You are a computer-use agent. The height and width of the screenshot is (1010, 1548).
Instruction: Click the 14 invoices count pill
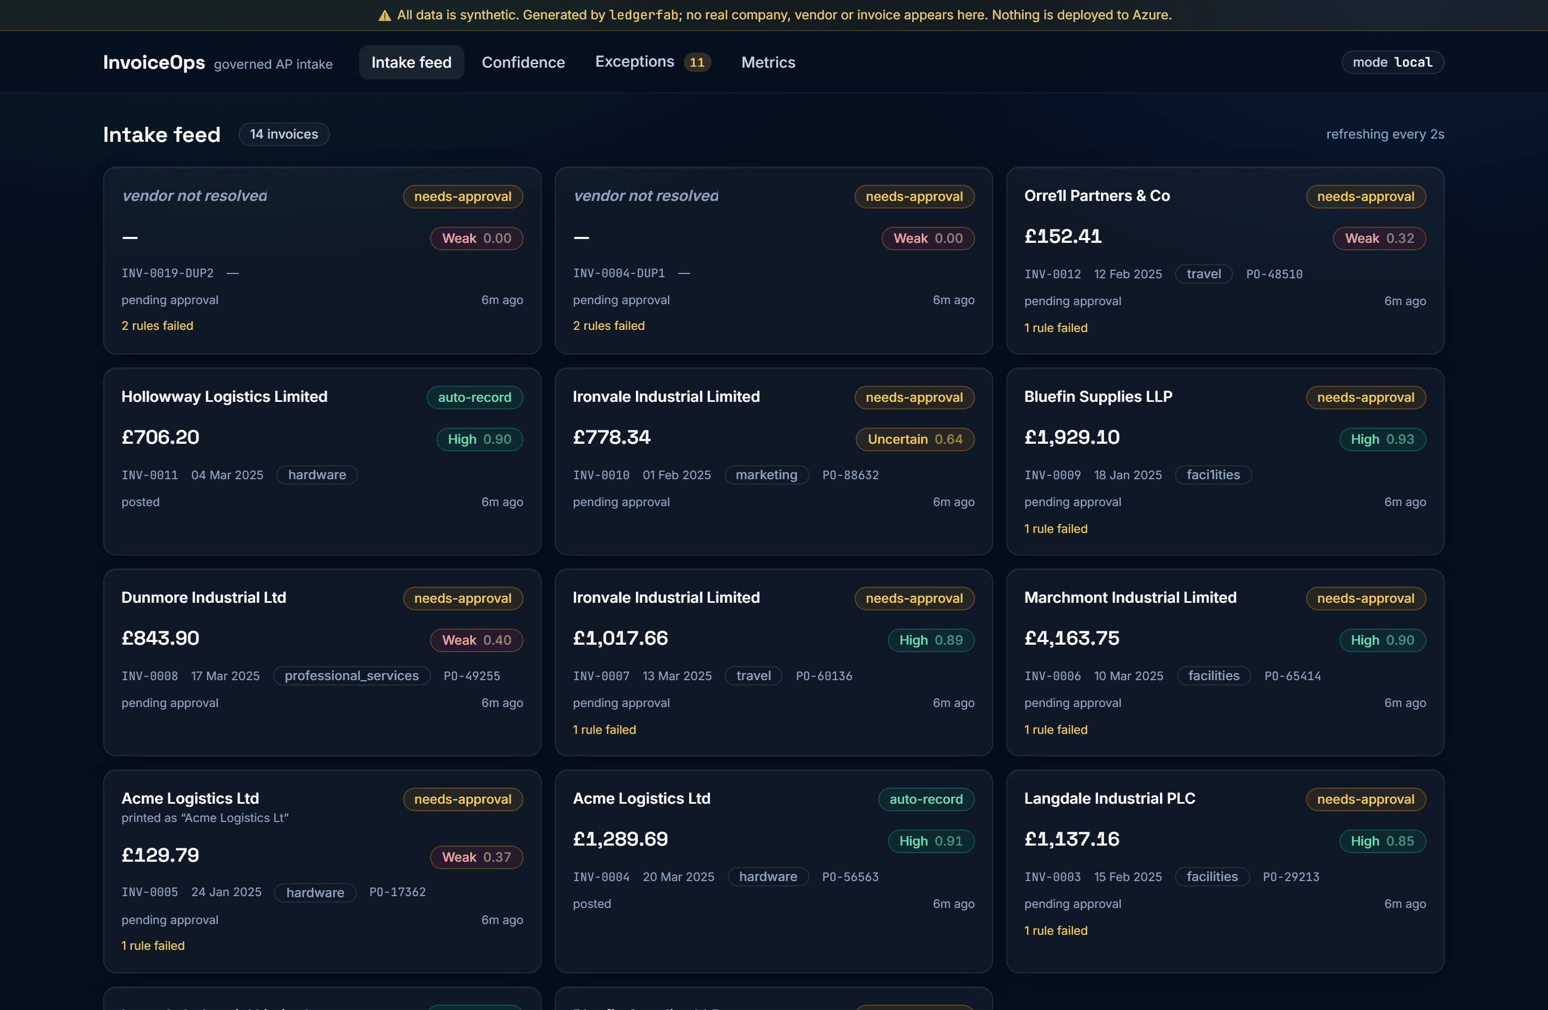coord(284,134)
